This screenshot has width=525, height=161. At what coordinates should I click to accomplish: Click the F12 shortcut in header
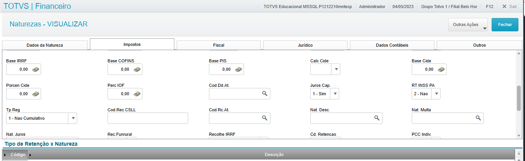tap(490, 7)
